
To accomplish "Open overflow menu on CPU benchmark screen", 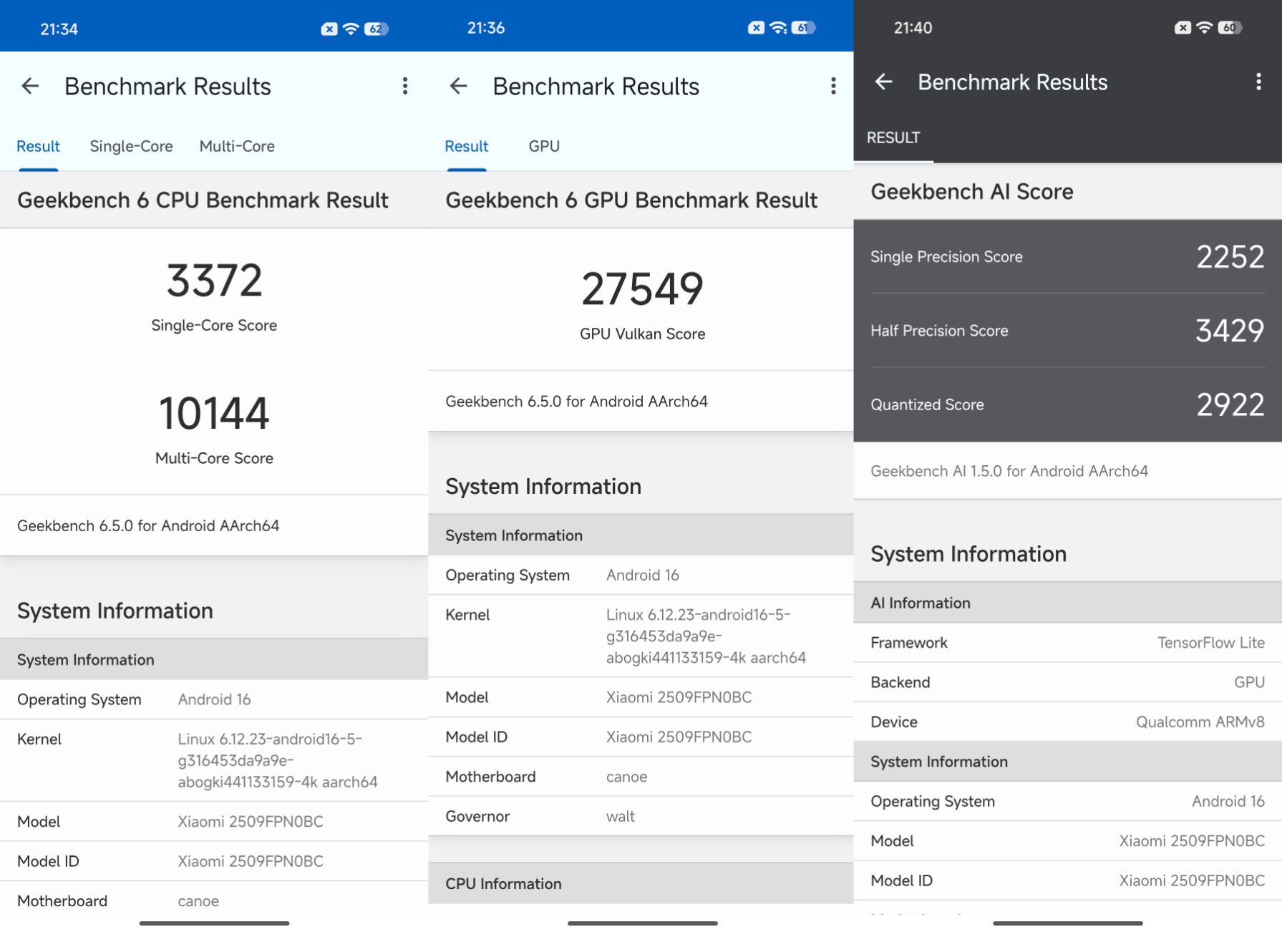I will [405, 87].
